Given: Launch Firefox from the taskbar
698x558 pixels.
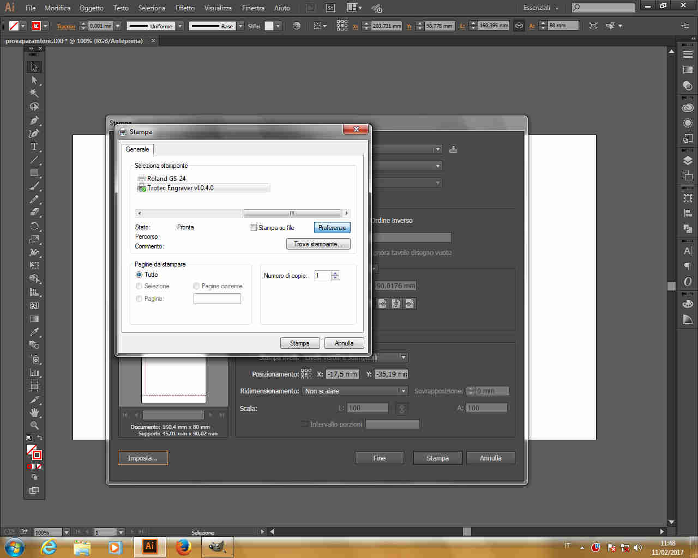Looking at the screenshot, I should pos(184,547).
